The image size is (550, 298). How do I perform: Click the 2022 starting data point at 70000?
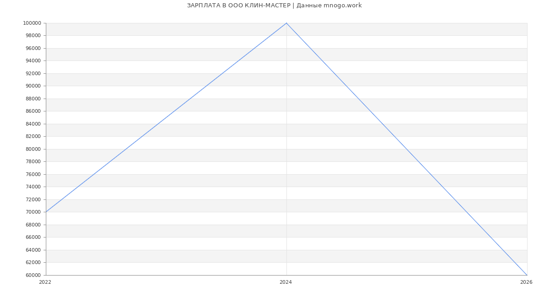[46, 212]
